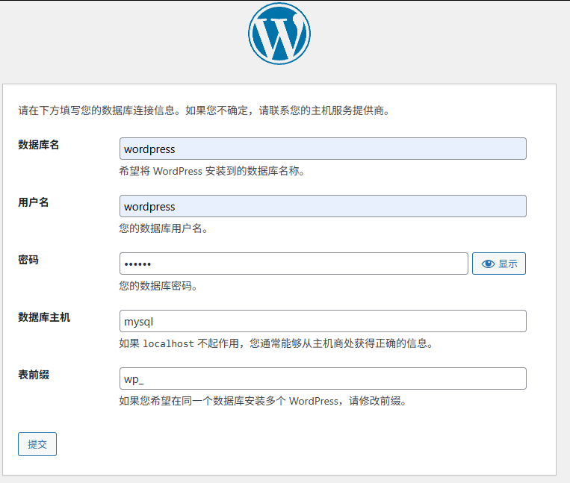
Task: Click the WordPress logo
Action: click(279, 34)
